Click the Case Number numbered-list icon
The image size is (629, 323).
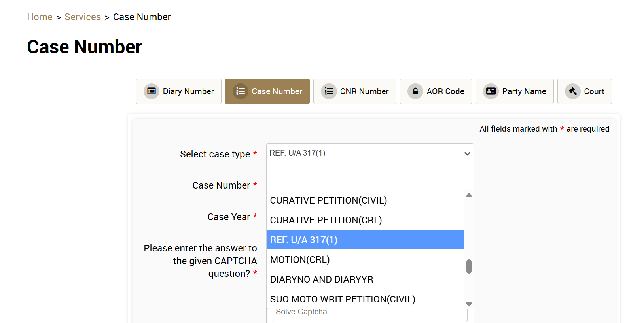(x=241, y=91)
